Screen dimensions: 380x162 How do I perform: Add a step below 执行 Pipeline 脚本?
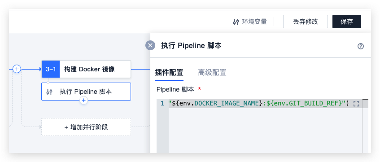83,100
